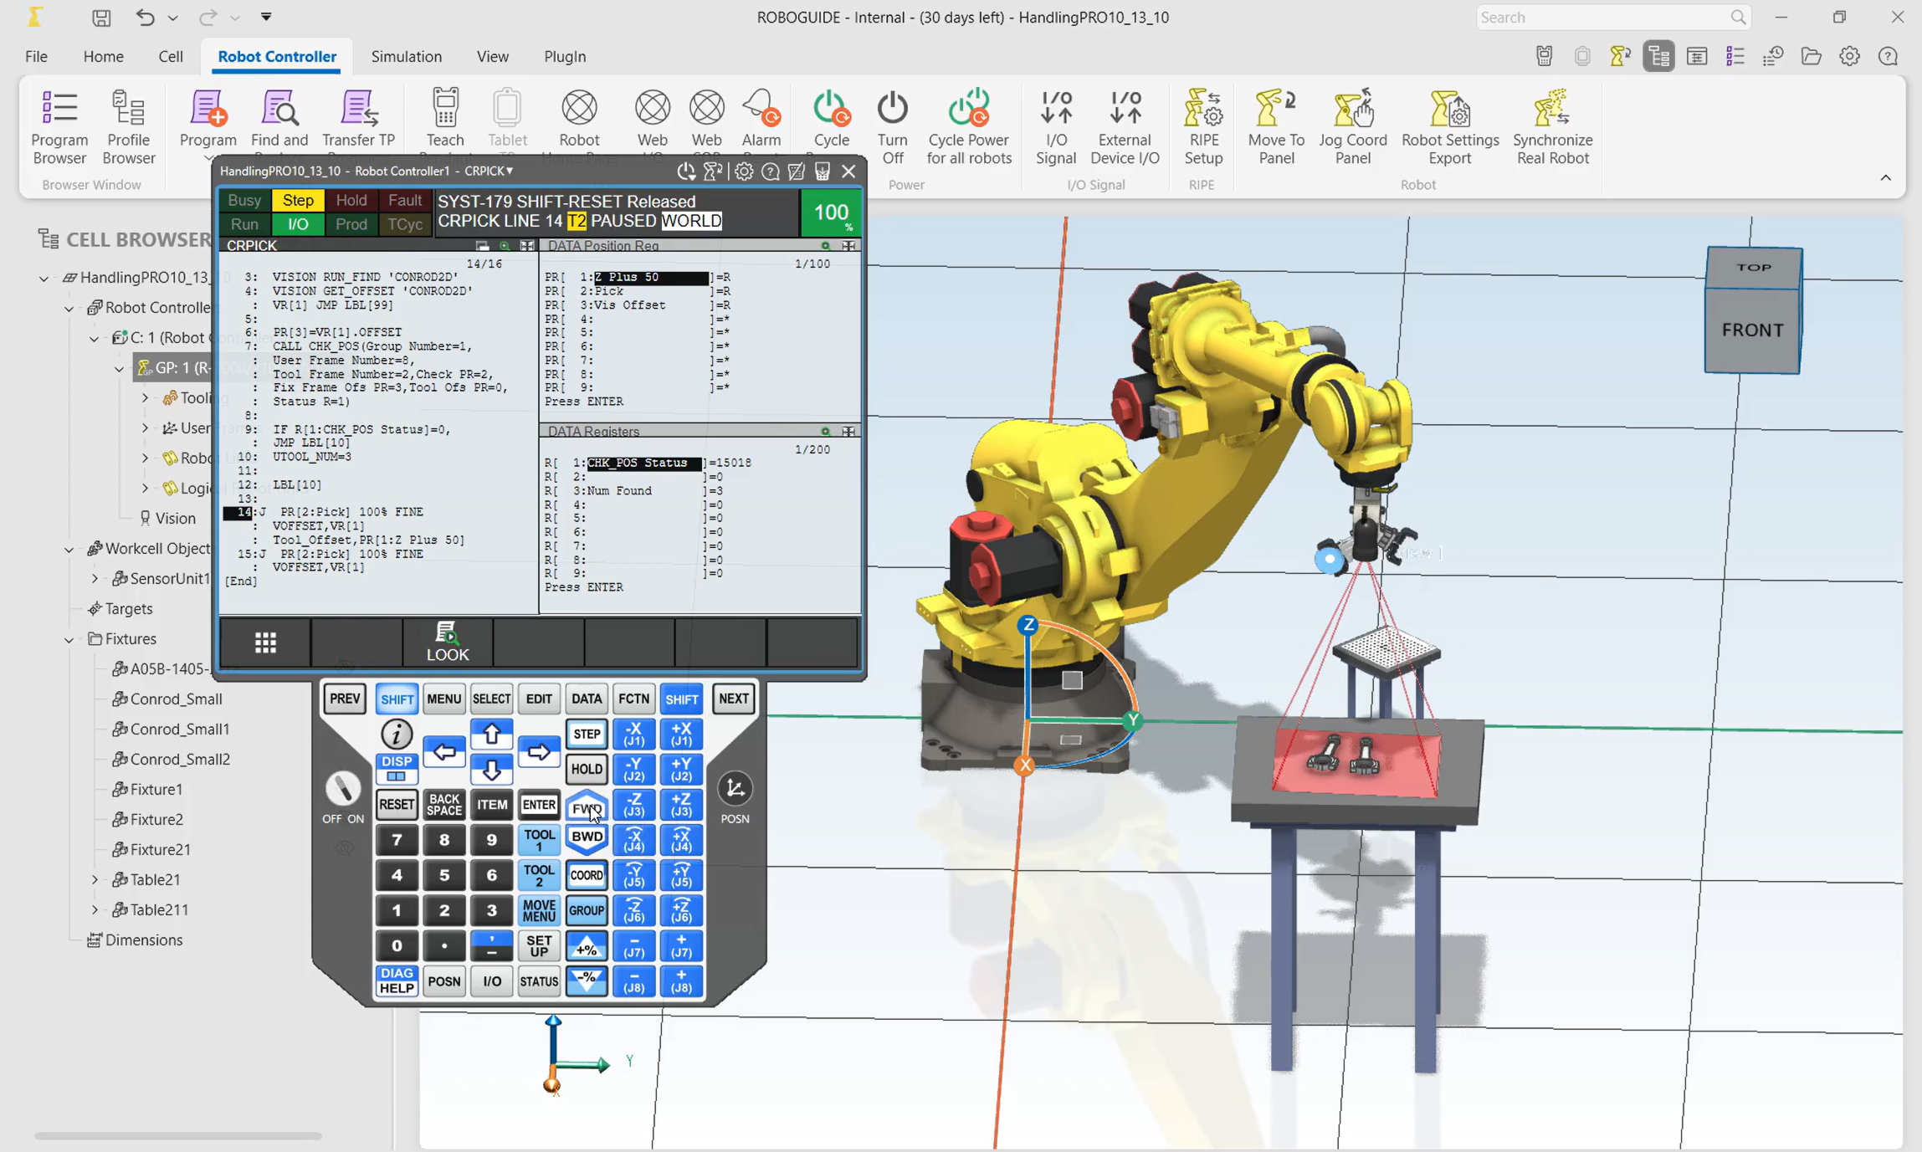
Task: Click the FWD key on pendant
Action: pyautogui.click(x=587, y=807)
